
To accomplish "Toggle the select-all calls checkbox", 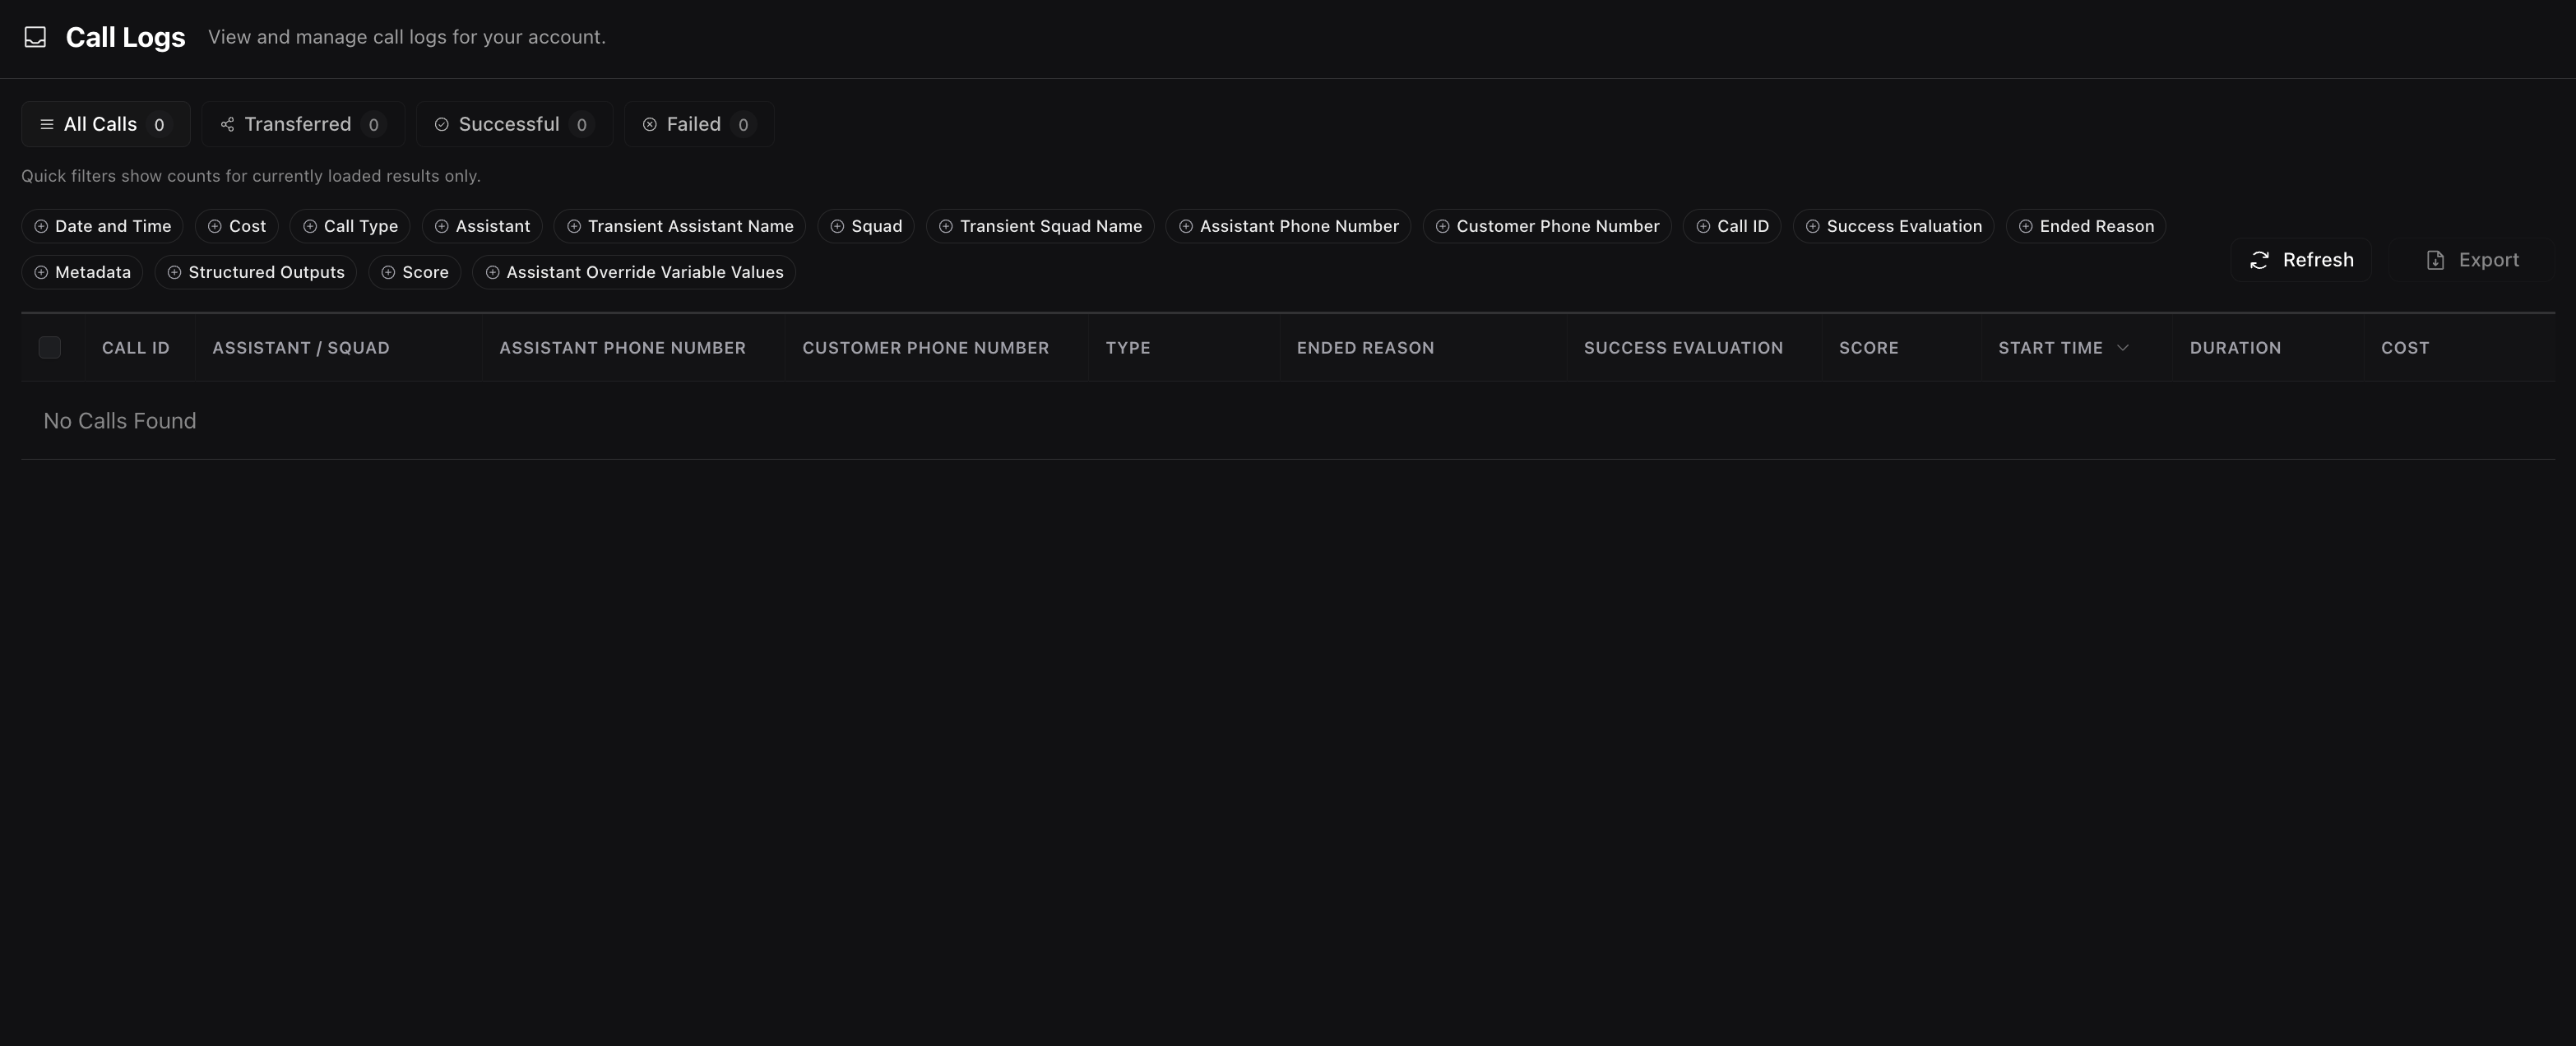I will [x=50, y=347].
